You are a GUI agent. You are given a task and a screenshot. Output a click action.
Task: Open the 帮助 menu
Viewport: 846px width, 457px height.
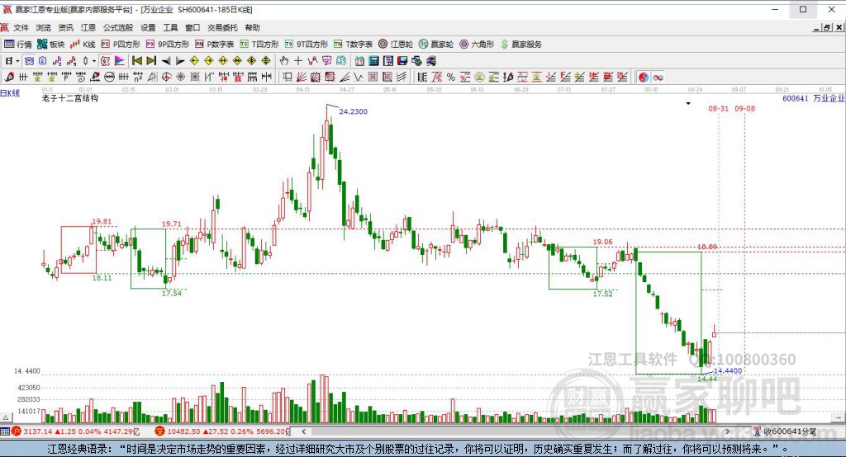[x=253, y=27]
